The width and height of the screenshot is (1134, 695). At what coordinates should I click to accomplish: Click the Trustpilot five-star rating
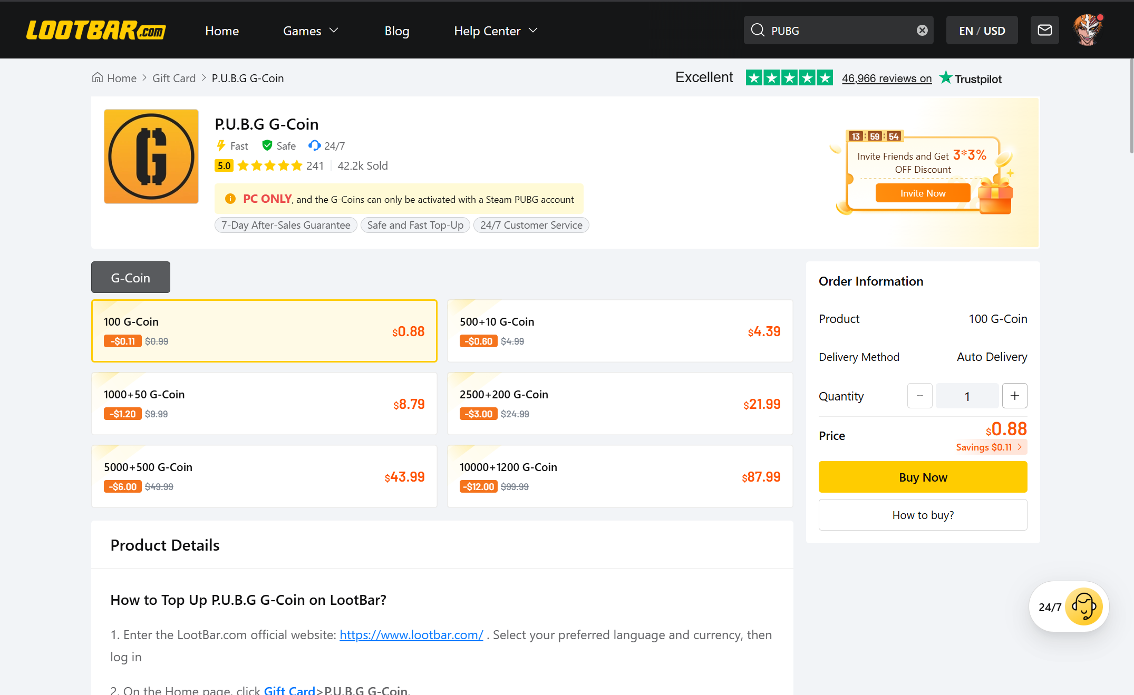tap(789, 78)
